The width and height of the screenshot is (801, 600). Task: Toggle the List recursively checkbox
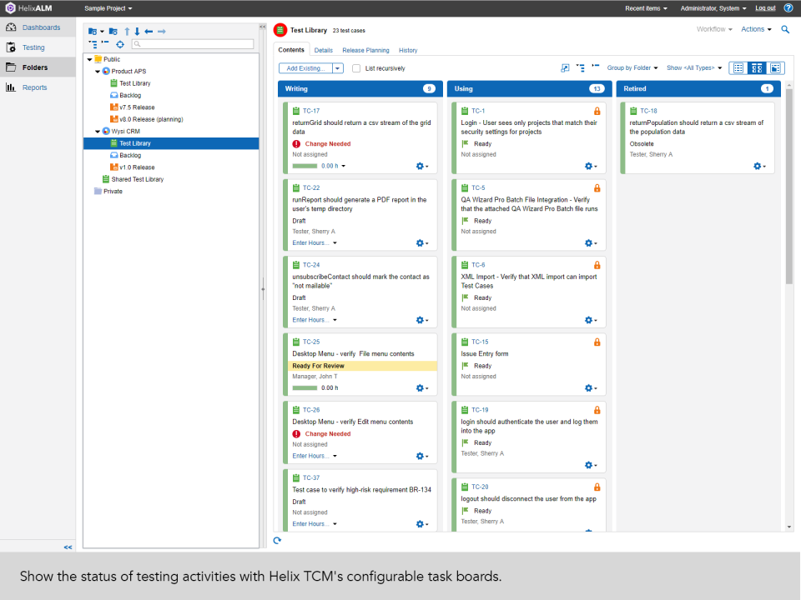(x=356, y=68)
